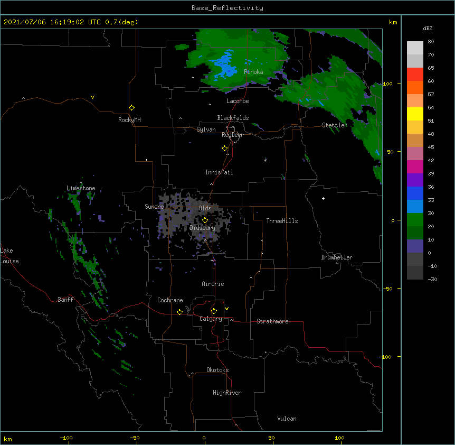Select the Okotoks label
The width and height of the screenshot is (455, 445).
click(x=217, y=370)
